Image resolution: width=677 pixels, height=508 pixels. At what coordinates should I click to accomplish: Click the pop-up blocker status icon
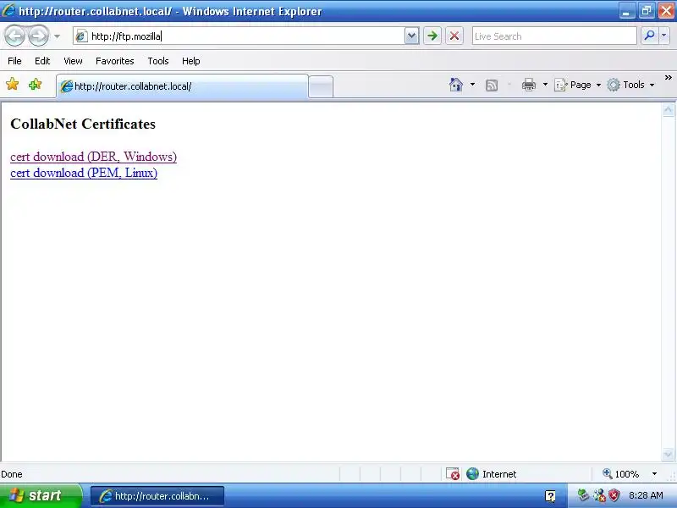click(453, 474)
